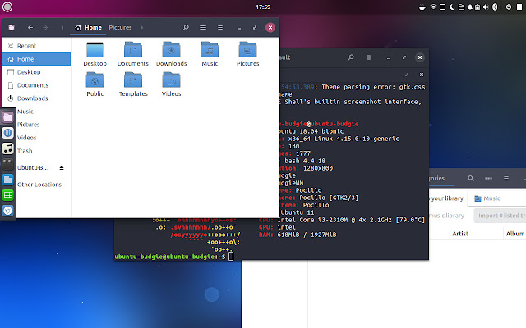526x328 pixels.
Task: Open the music player three-dots menu
Action: click(488, 179)
